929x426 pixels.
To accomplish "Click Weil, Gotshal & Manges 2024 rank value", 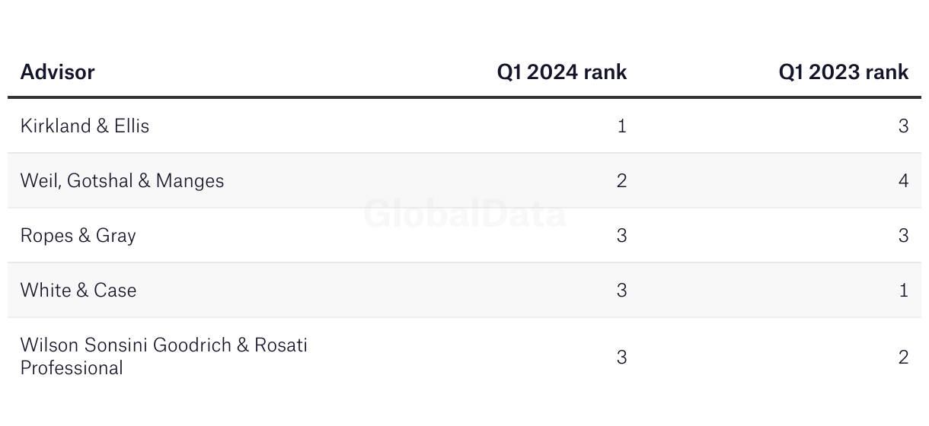I will pyautogui.click(x=622, y=181).
